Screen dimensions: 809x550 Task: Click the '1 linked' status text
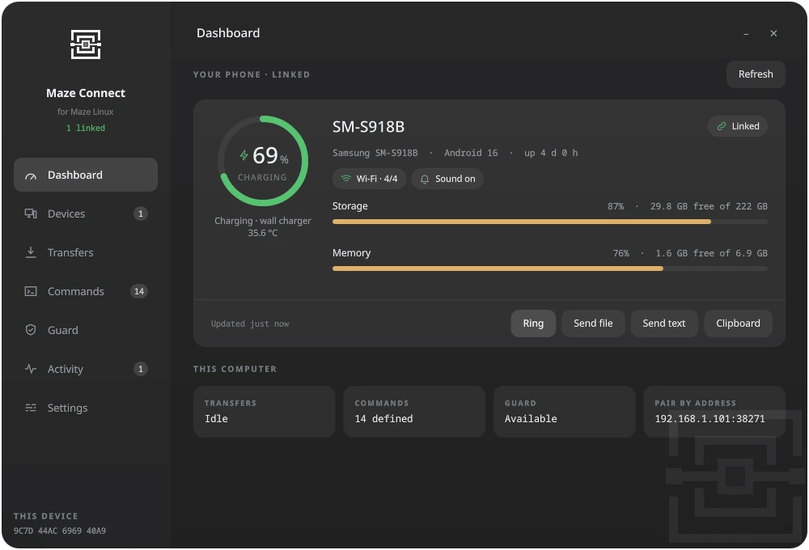(86, 128)
